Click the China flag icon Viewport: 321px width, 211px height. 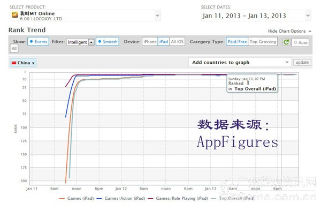(14, 63)
